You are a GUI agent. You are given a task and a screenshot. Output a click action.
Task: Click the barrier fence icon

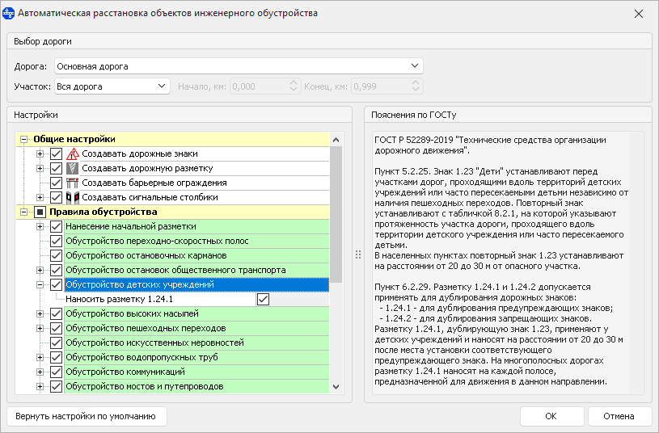click(x=72, y=183)
